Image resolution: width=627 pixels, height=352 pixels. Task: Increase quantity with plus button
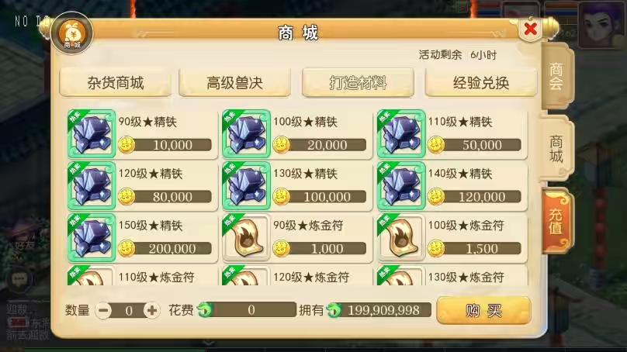point(151,310)
